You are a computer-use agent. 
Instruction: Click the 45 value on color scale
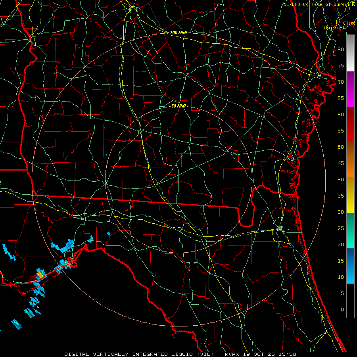(x=341, y=163)
